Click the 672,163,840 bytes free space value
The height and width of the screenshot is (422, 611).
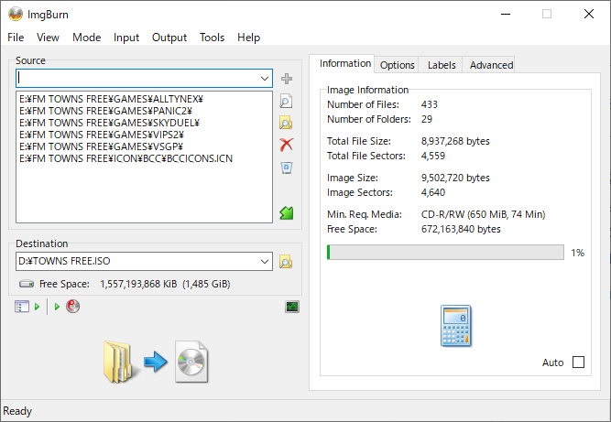coord(461,229)
